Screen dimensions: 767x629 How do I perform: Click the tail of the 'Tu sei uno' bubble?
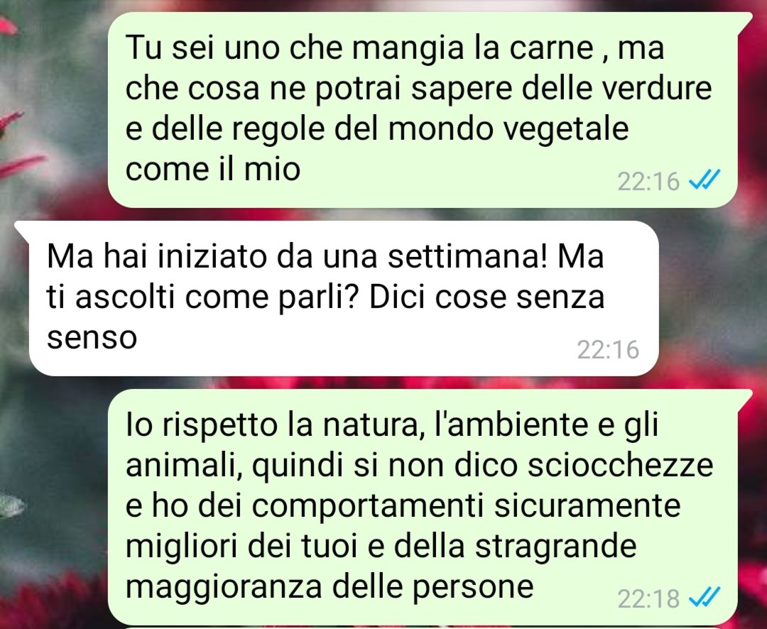tap(745, 21)
